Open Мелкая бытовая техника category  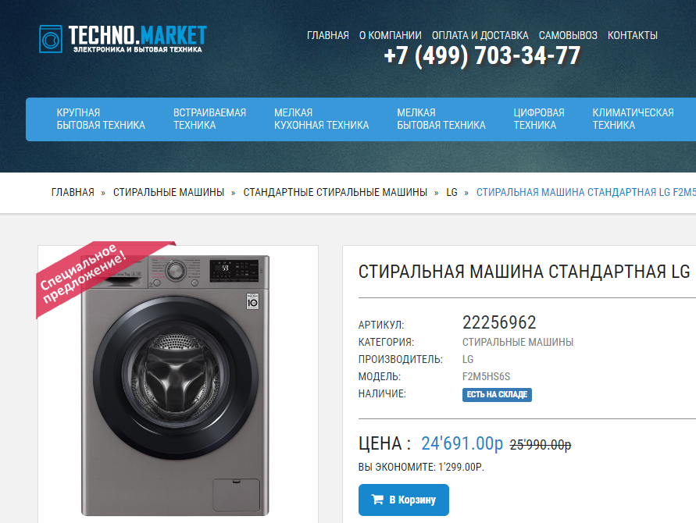click(441, 119)
